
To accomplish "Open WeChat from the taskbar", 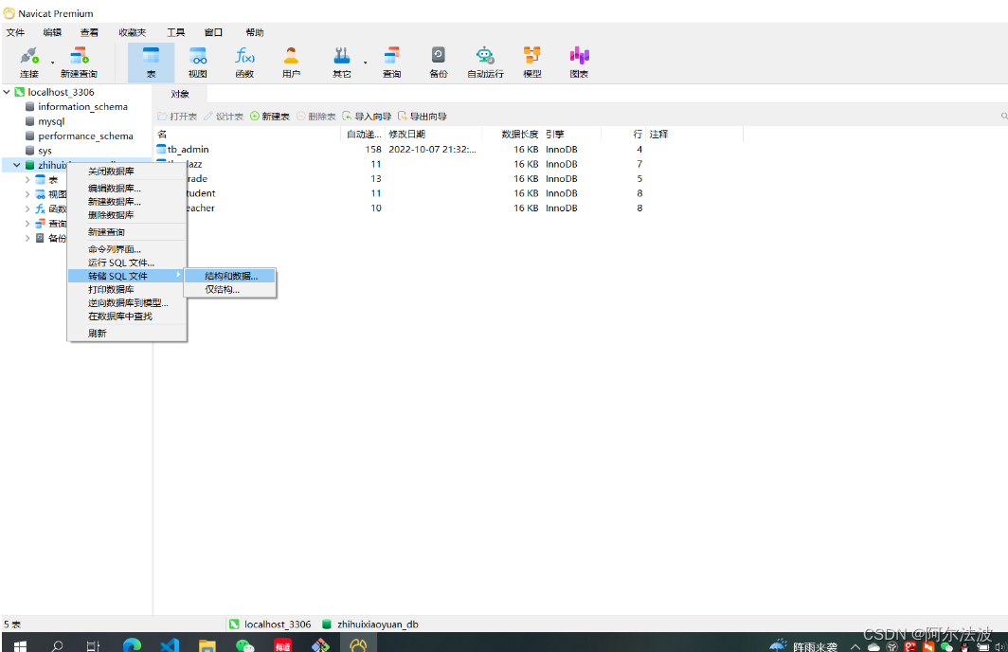I will click(x=245, y=645).
